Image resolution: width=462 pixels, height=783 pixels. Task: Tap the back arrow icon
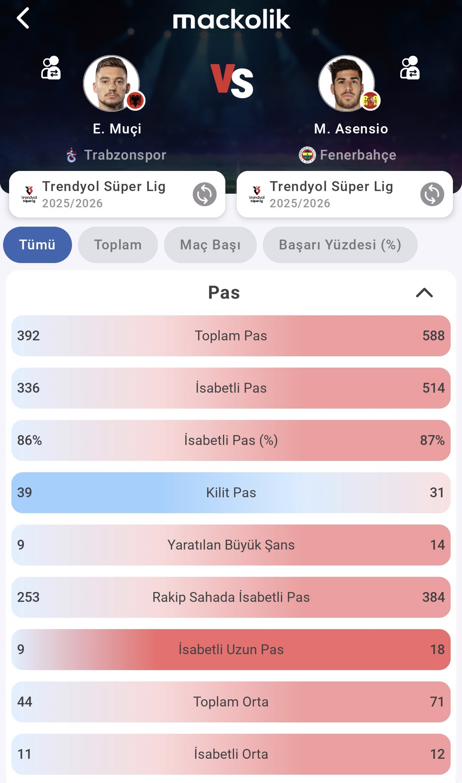[x=23, y=18]
